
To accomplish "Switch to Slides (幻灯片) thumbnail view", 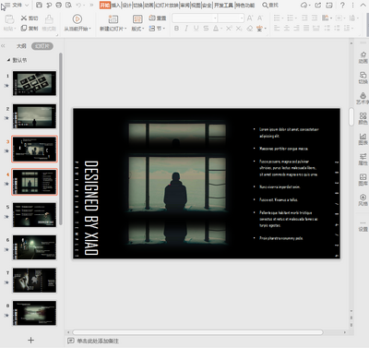I will pyautogui.click(x=42, y=46).
